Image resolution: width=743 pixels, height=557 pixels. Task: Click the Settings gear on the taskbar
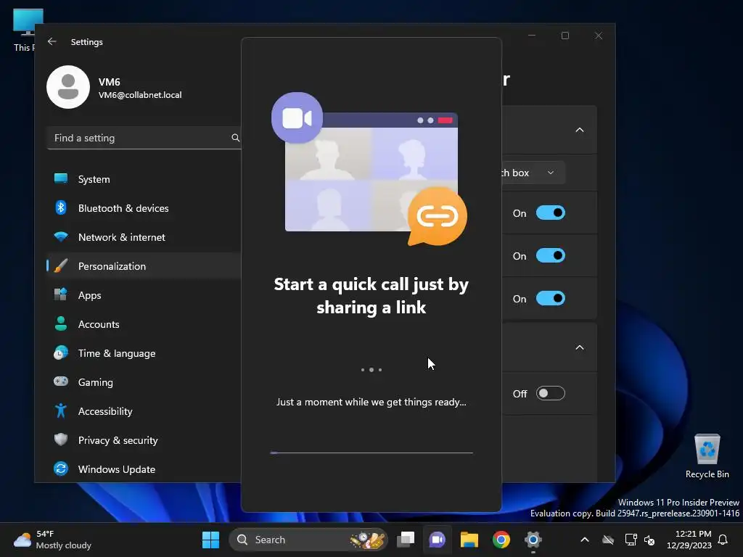[533, 540]
